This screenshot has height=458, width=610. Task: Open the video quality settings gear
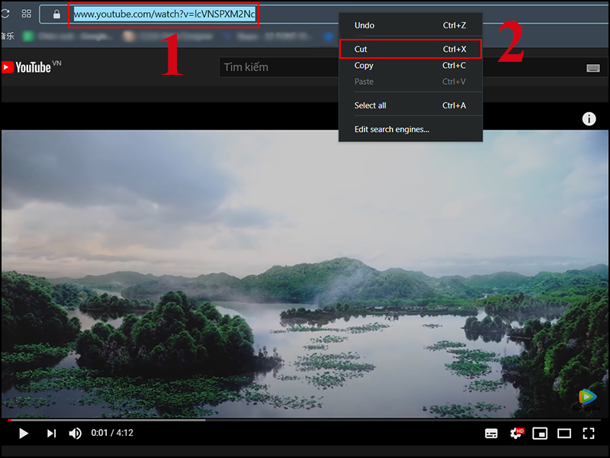515,434
